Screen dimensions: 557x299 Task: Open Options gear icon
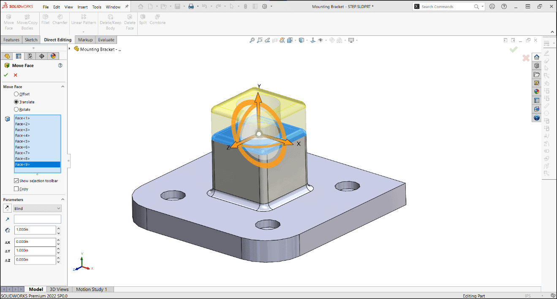click(264, 6)
